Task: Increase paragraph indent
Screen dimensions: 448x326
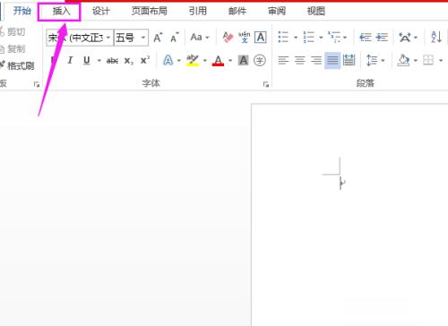Action: (382, 38)
